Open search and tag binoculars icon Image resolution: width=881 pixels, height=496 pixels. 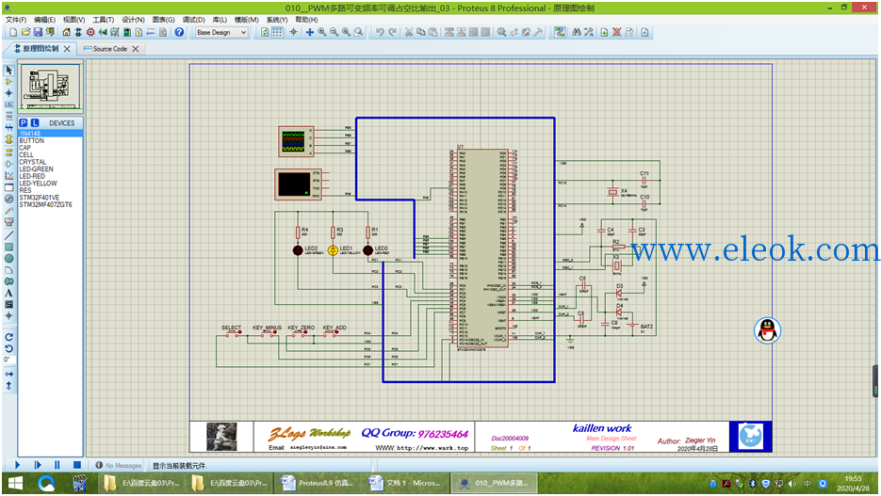[577, 33]
